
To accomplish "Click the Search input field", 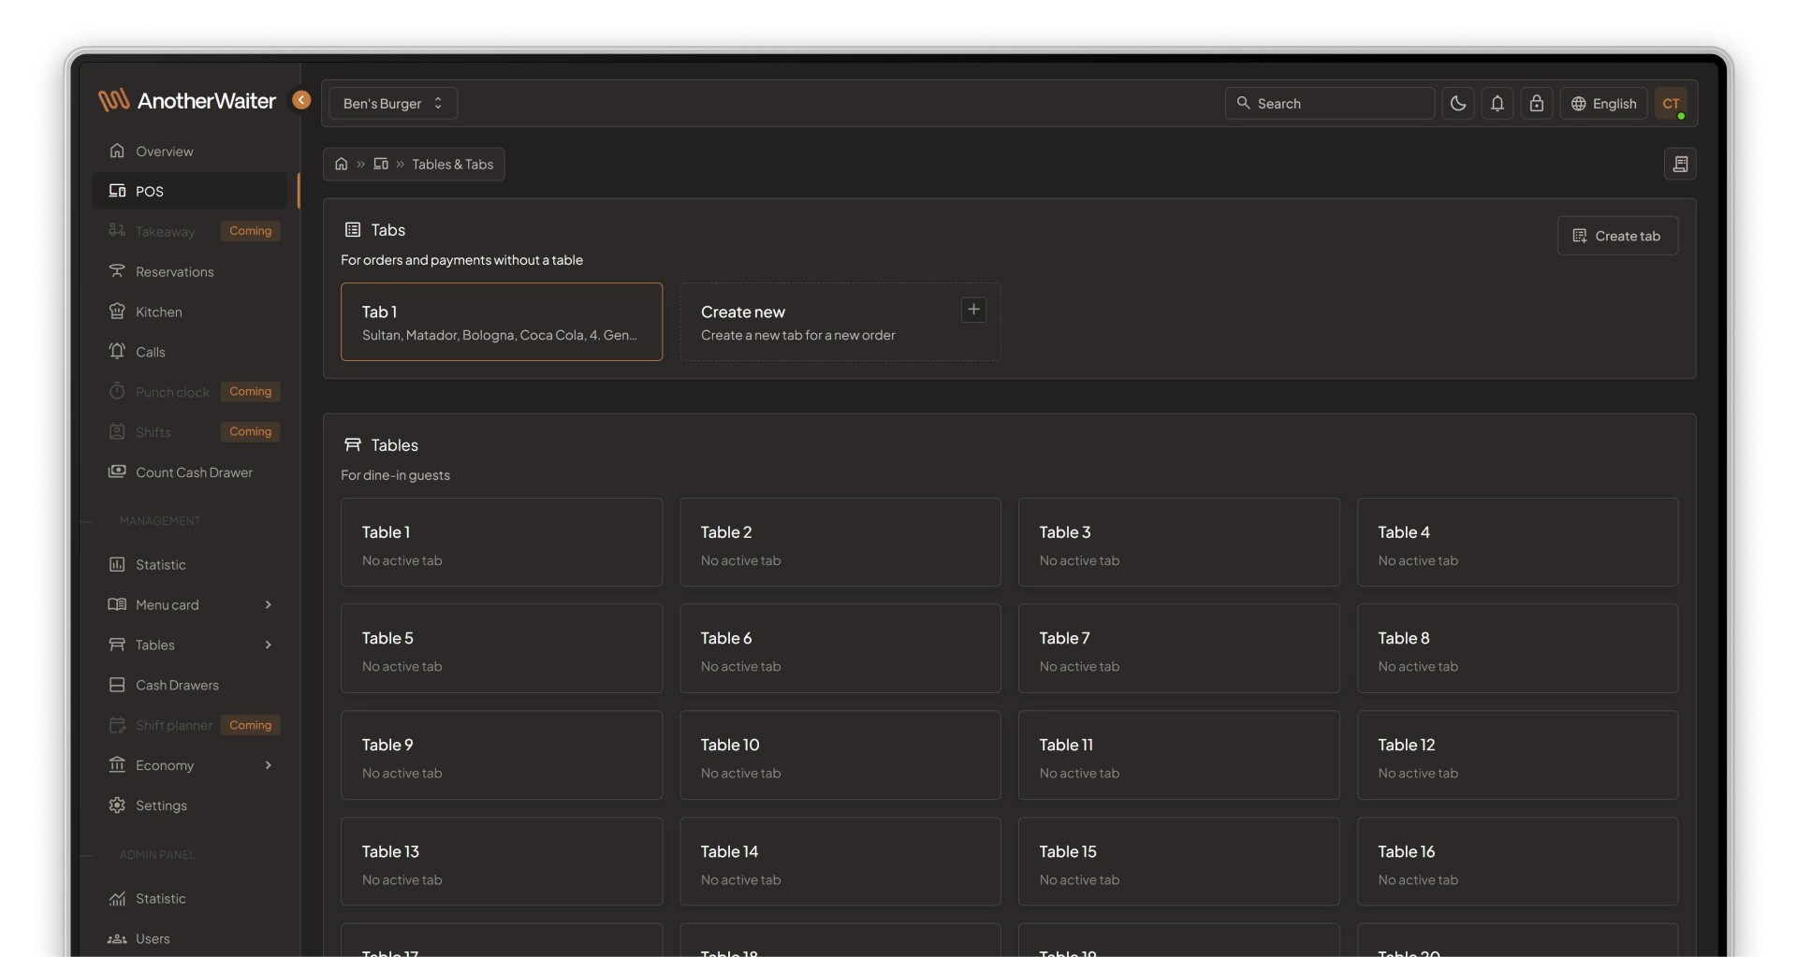I will click(1329, 104).
